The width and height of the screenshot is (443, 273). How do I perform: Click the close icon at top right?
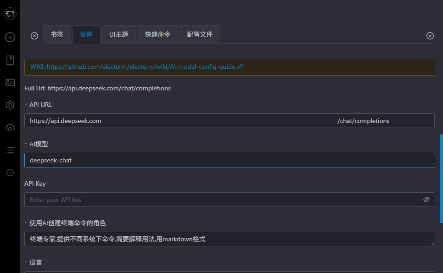(430, 35)
